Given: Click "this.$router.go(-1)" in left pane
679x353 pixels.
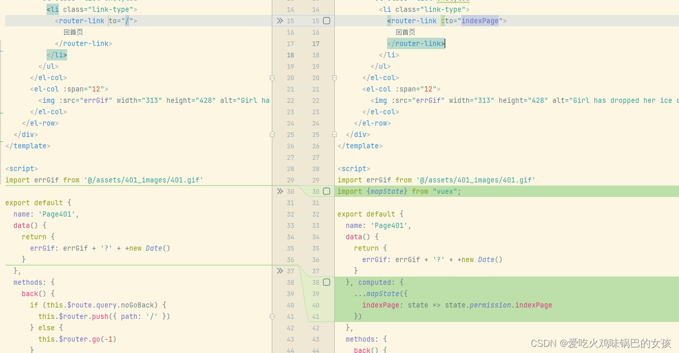Looking at the screenshot, I should (77, 339).
